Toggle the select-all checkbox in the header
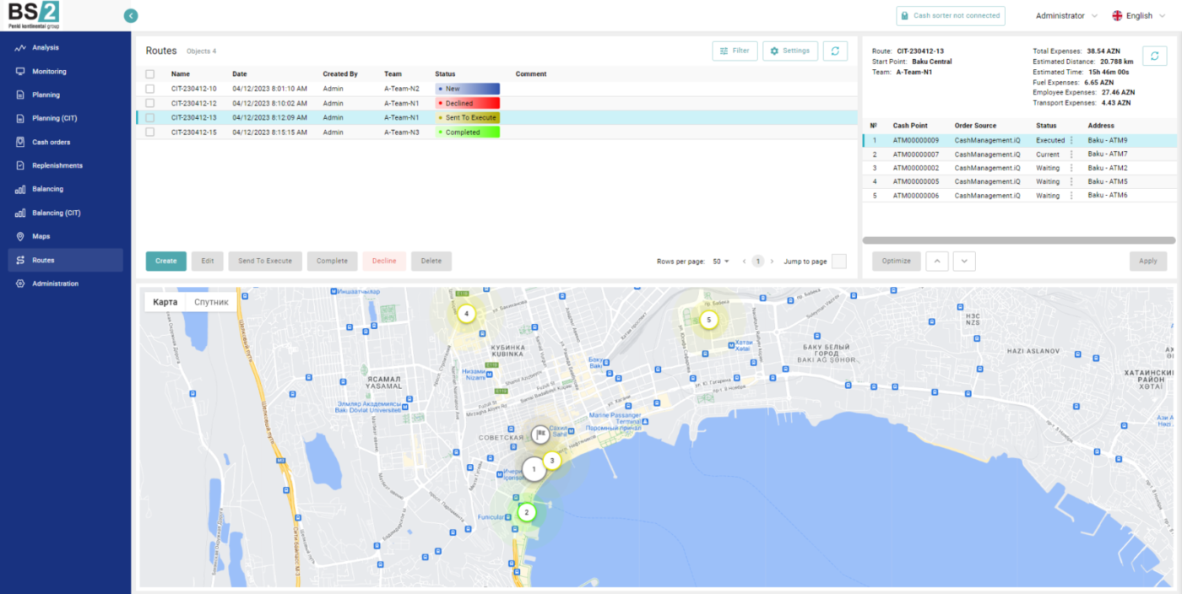This screenshot has height=594, width=1182. 149,74
